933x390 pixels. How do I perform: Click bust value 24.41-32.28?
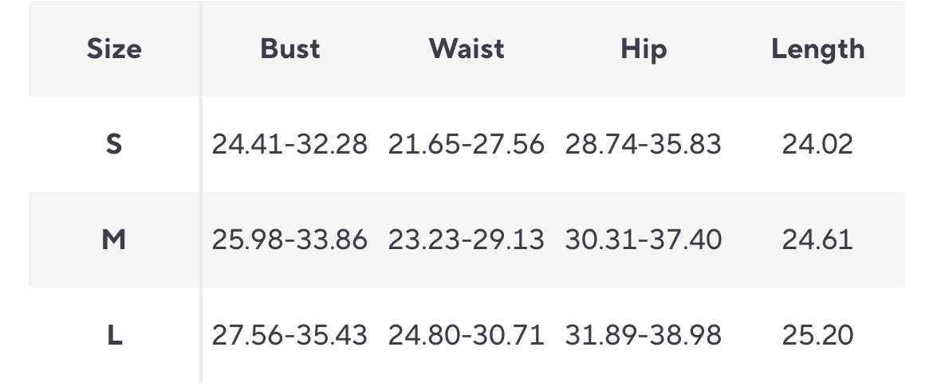(289, 144)
